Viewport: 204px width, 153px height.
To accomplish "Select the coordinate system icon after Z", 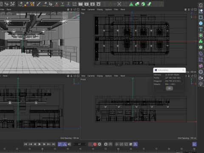I will 74,4.
